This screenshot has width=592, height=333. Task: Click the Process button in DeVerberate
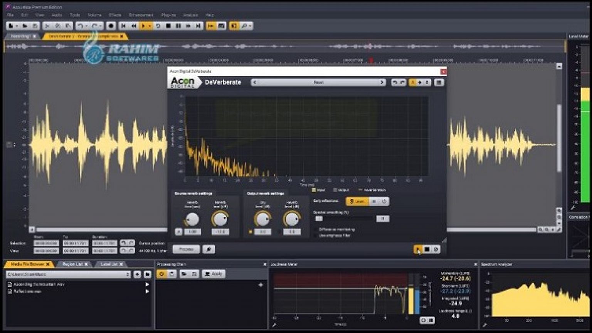coord(187,249)
